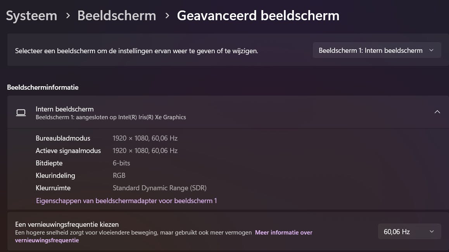This screenshot has height=252, width=449.
Task: Click the Geavanceerd beeldscherm page title
Action: (x=258, y=16)
